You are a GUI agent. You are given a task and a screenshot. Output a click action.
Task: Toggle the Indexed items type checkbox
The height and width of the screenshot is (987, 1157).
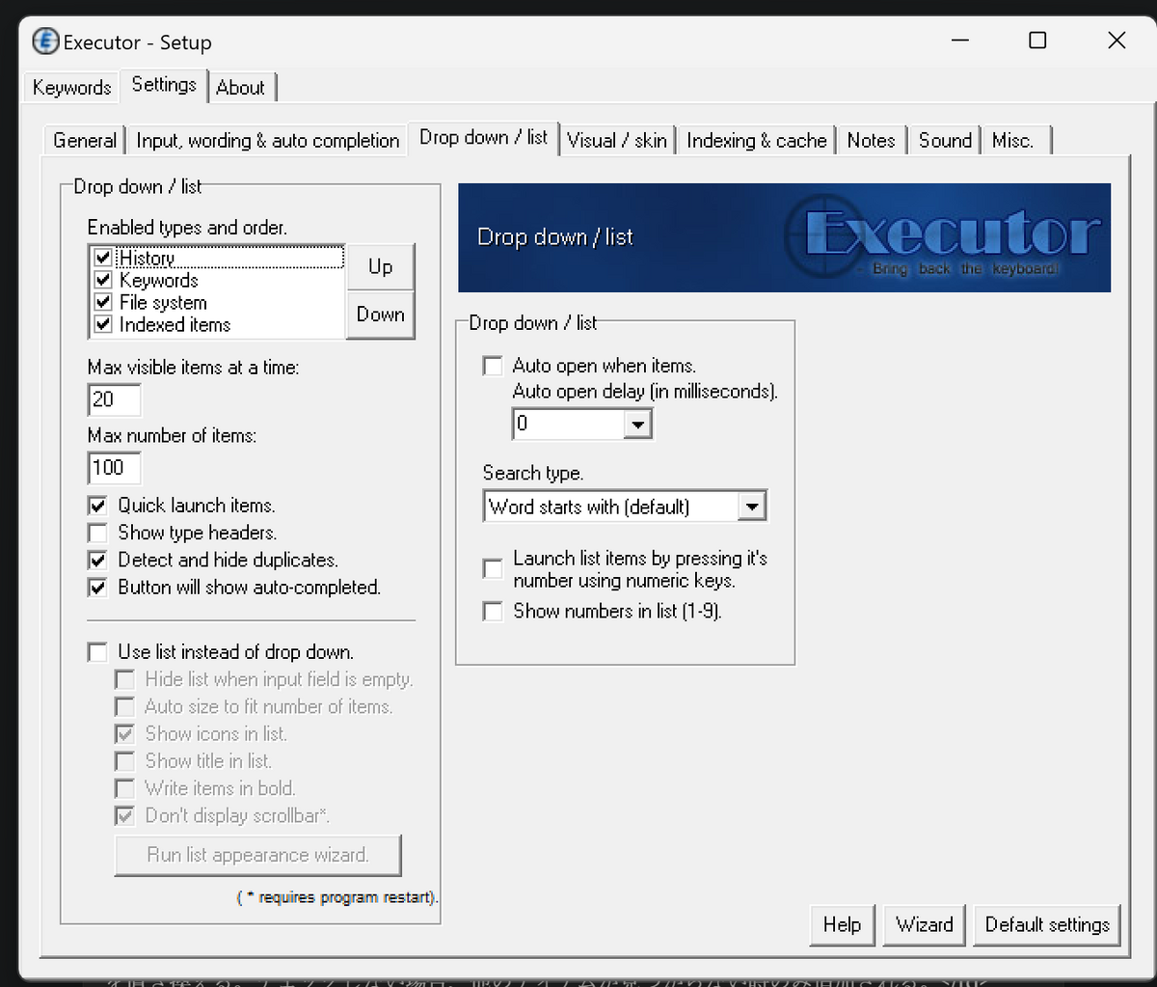103,325
